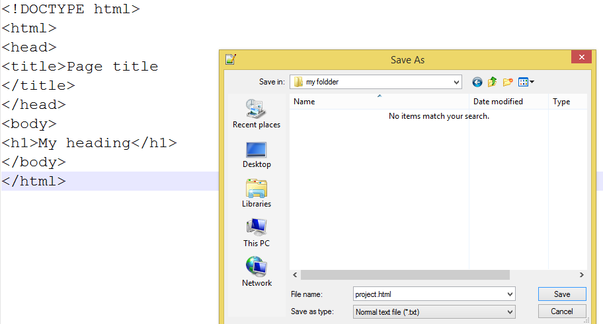Image resolution: width=603 pixels, height=324 pixels.
Task: Sort files by Name column
Action: click(x=379, y=102)
